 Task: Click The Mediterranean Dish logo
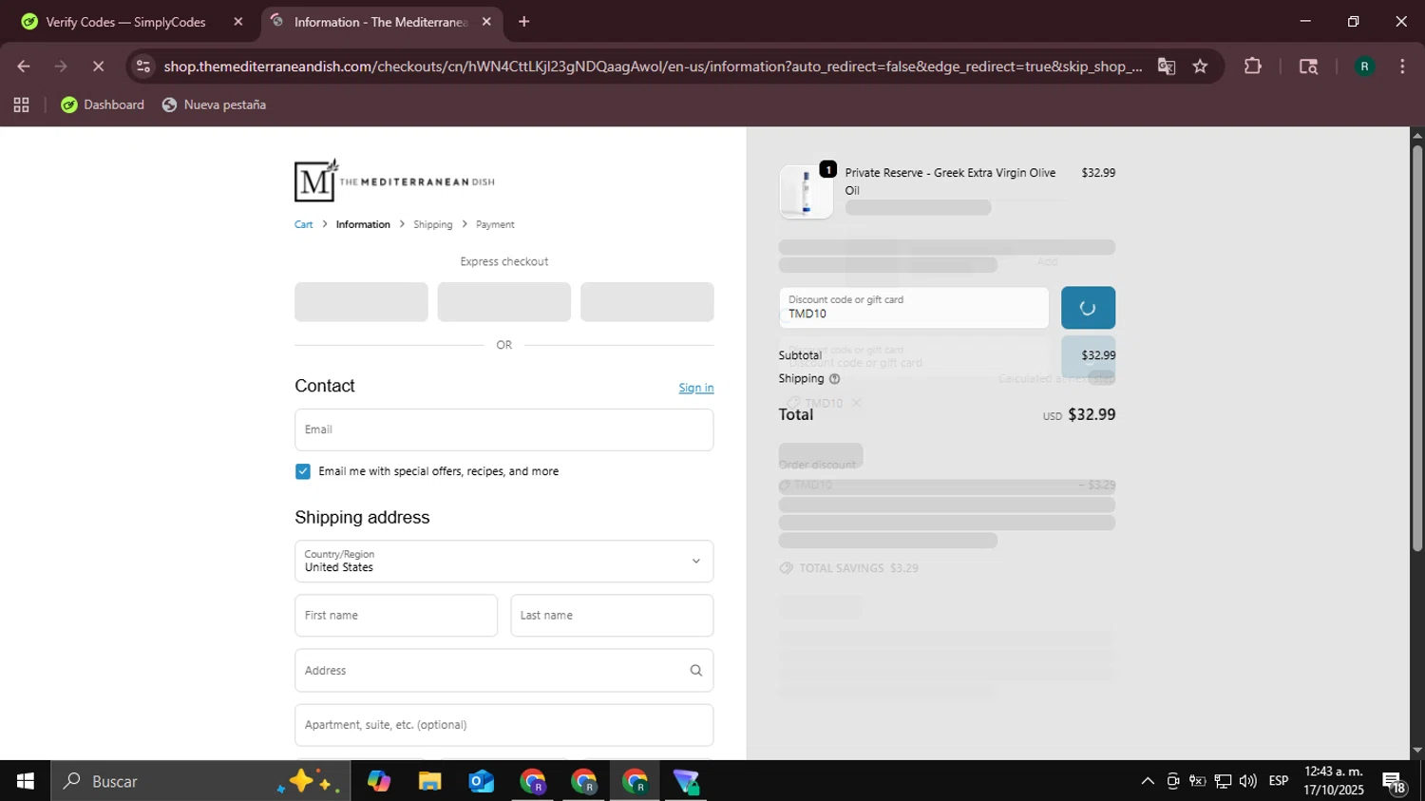(394, 181)
